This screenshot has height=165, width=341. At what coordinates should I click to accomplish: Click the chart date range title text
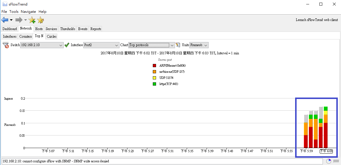pos(170,53)
